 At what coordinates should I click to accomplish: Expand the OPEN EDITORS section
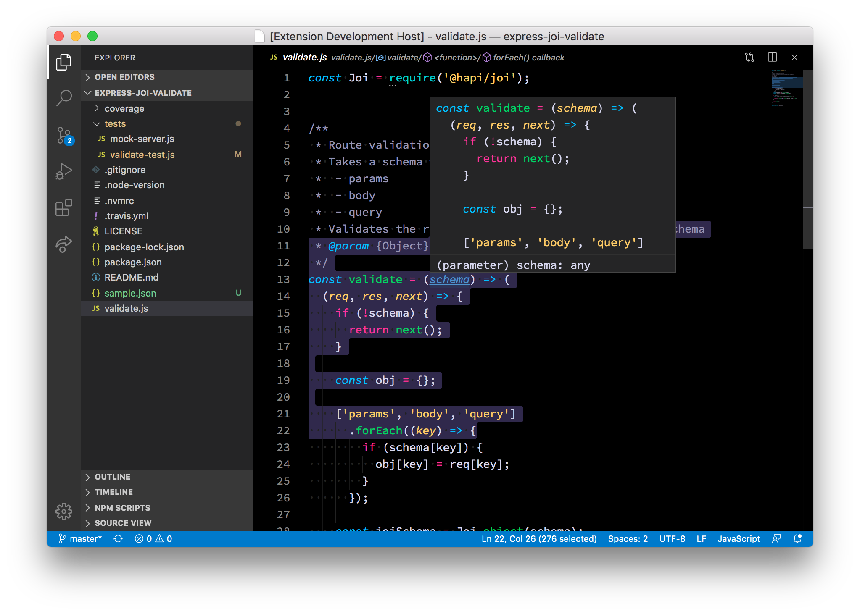pyautogui.click(x=124, y=77)
